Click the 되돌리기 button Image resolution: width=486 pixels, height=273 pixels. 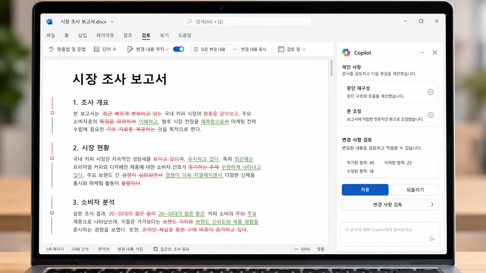pos(415,190)
